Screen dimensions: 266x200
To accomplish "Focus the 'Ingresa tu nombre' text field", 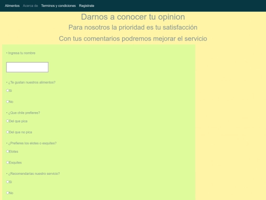I will (27, 67).
